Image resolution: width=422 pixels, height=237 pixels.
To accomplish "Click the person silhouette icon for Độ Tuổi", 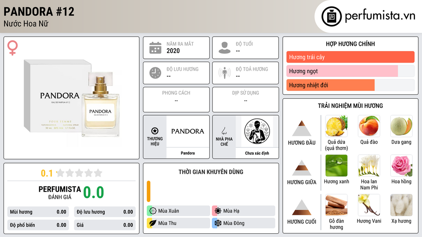I will (x=225, y=48).
